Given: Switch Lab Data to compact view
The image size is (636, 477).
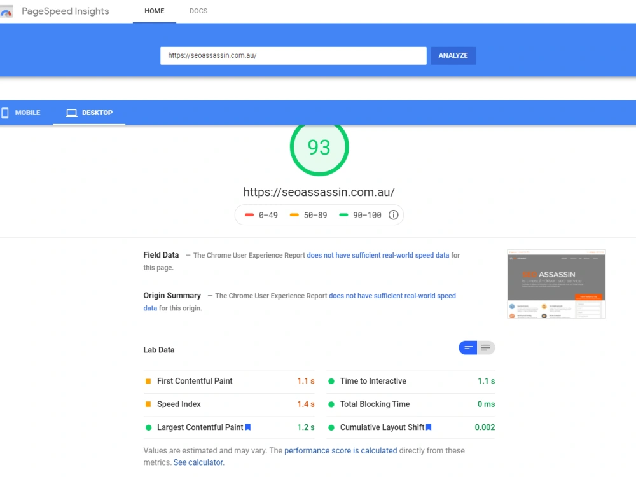Looking at the screenshot, I should coord(468,348).
